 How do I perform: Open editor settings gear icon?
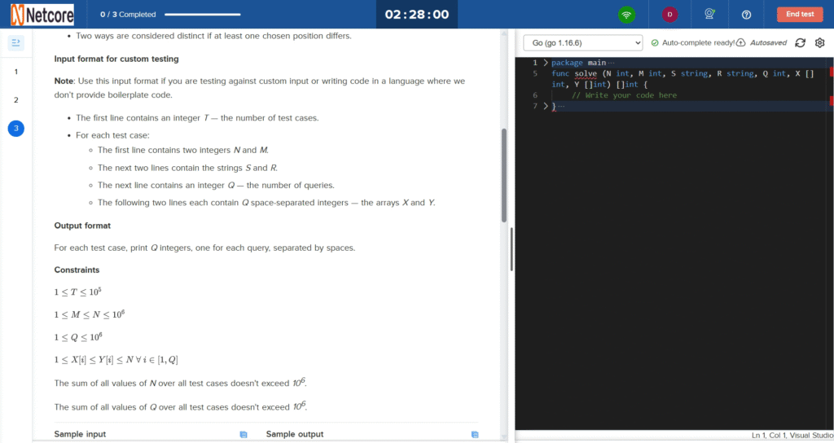819,42
